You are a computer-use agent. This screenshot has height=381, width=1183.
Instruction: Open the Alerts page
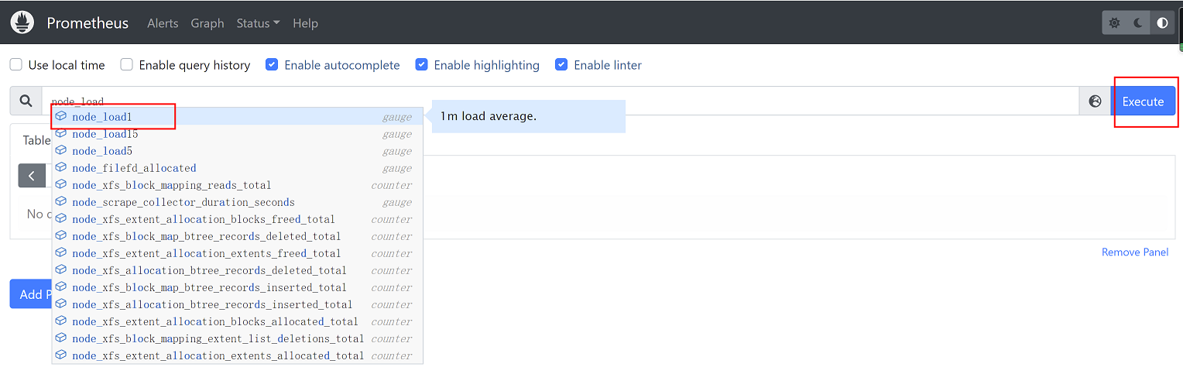(163, 23)
